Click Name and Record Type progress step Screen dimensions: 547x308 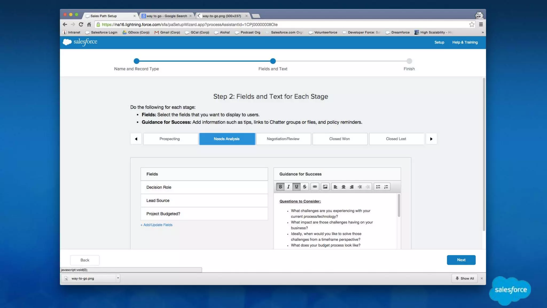coord(136,61)
